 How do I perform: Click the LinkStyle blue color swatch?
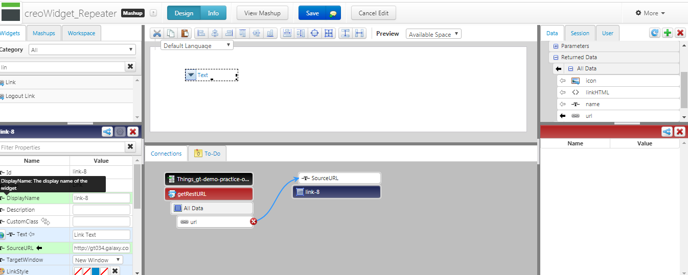point(96,271)
